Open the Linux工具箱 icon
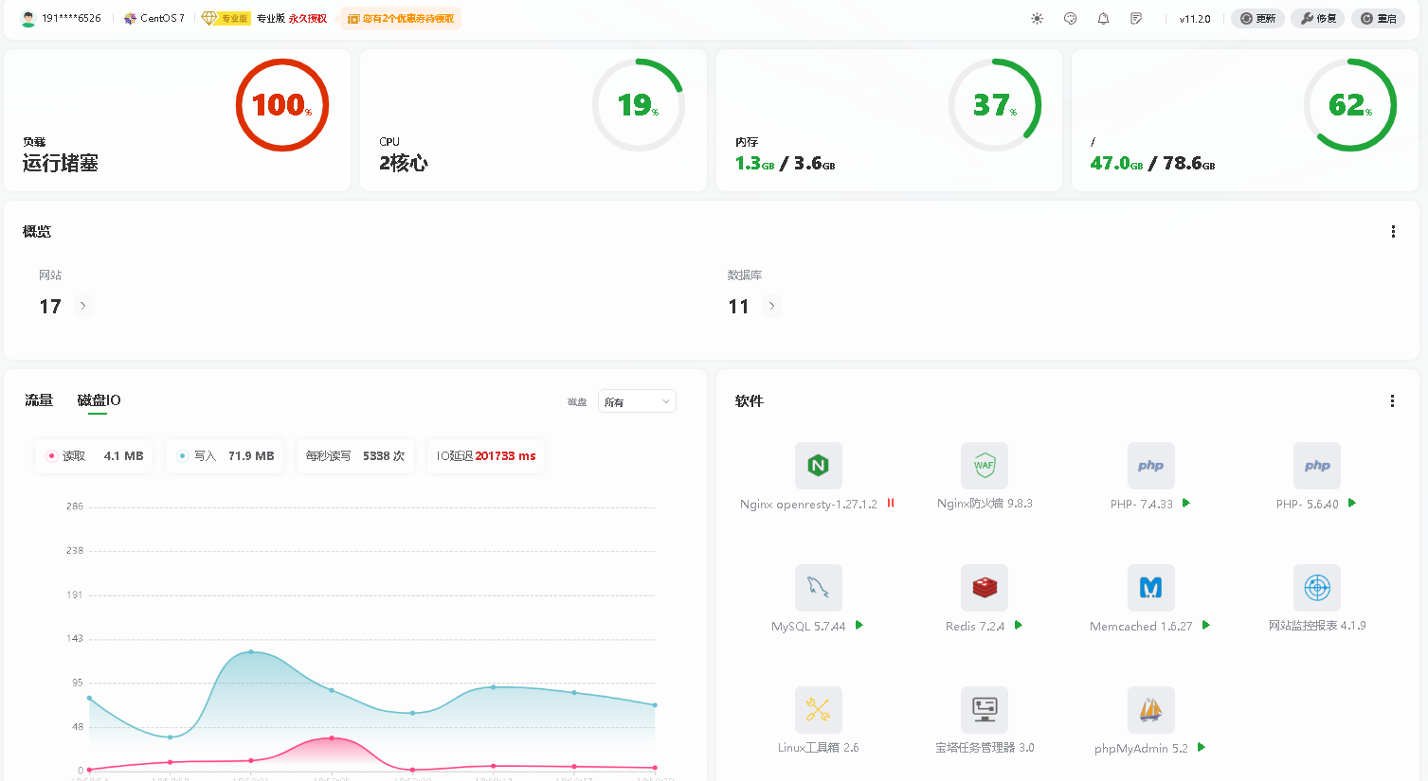This screenshot has width=1428, height=781. pyautogui.click(x=818, y=709)
